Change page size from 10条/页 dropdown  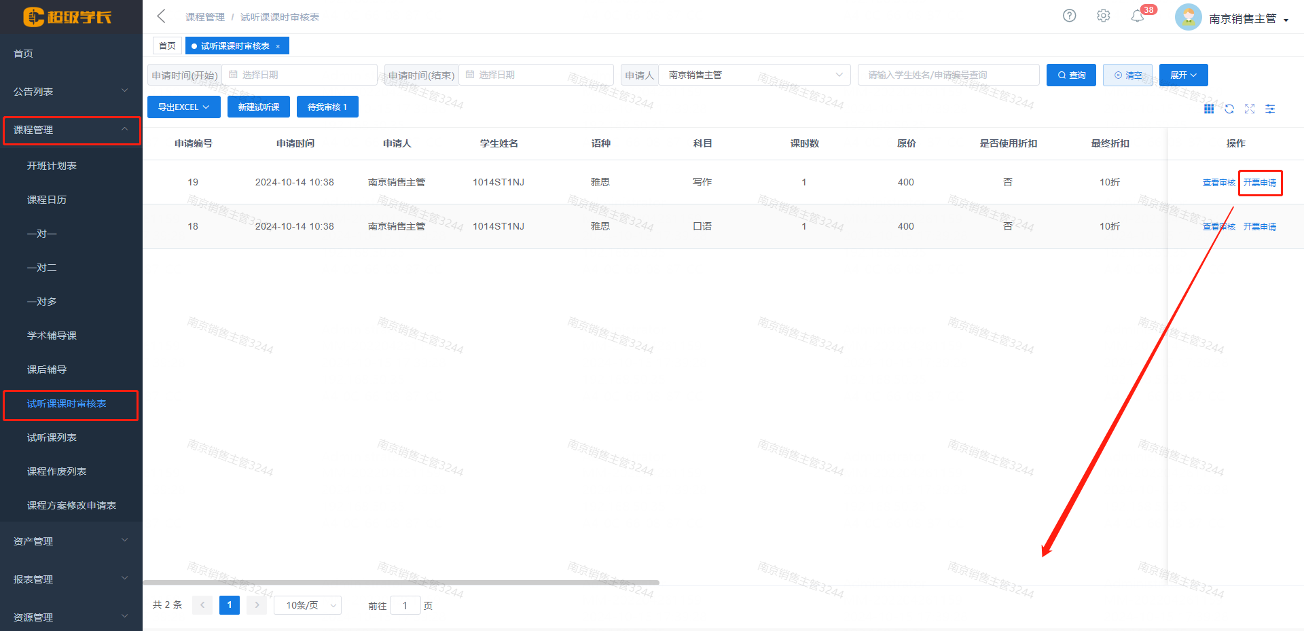point(308,605)
